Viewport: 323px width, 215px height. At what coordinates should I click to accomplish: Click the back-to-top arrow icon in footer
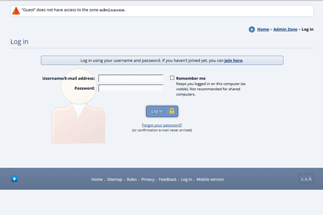[x=14, y=179]
